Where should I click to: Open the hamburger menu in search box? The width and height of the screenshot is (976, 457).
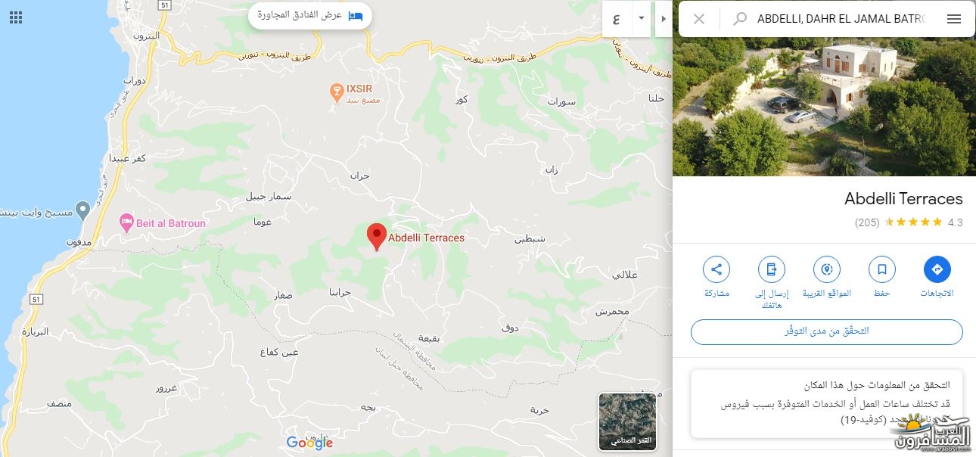tap(954, 19)
